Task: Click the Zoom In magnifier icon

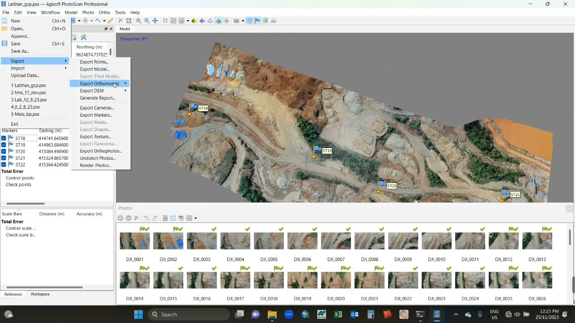Action: click(x=139, y=21)
